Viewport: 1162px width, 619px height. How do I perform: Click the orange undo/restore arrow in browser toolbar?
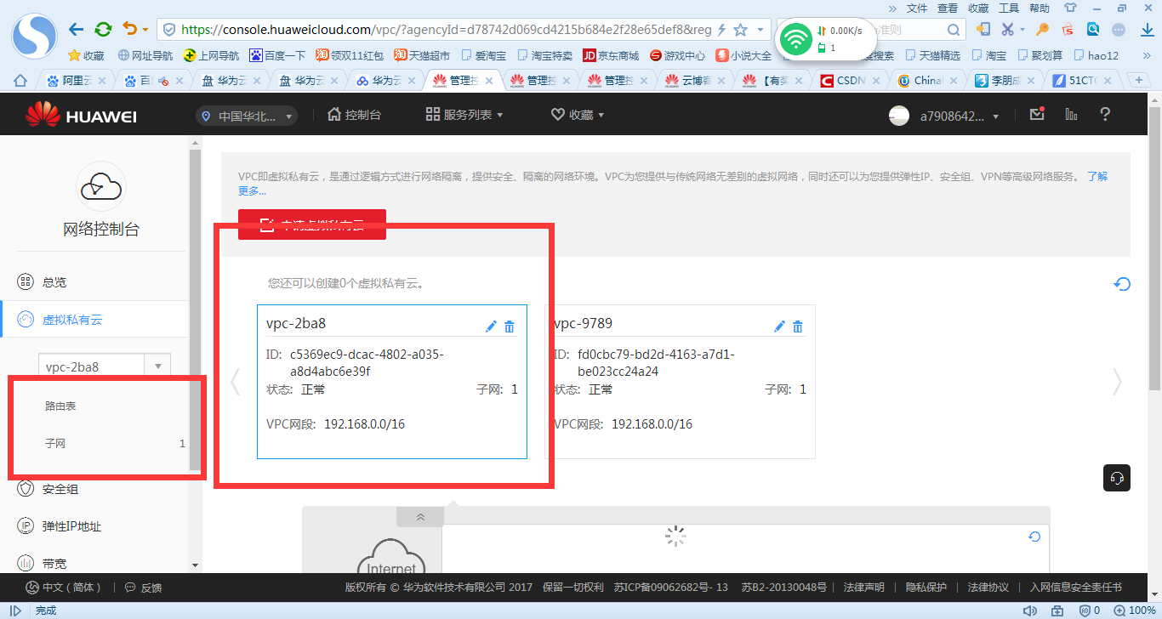pyautogui.click(x=129, y=29)
